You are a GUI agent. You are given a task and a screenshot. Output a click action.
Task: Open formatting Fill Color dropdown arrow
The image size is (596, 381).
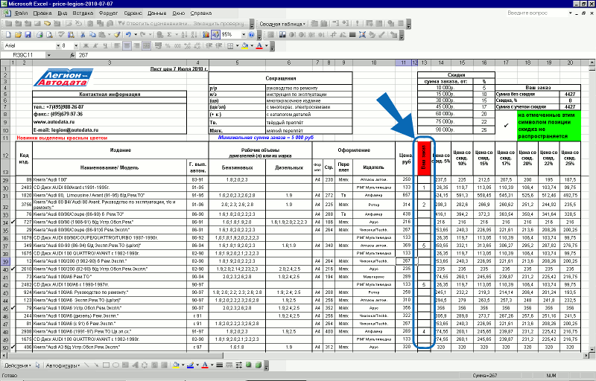(252, 45)
